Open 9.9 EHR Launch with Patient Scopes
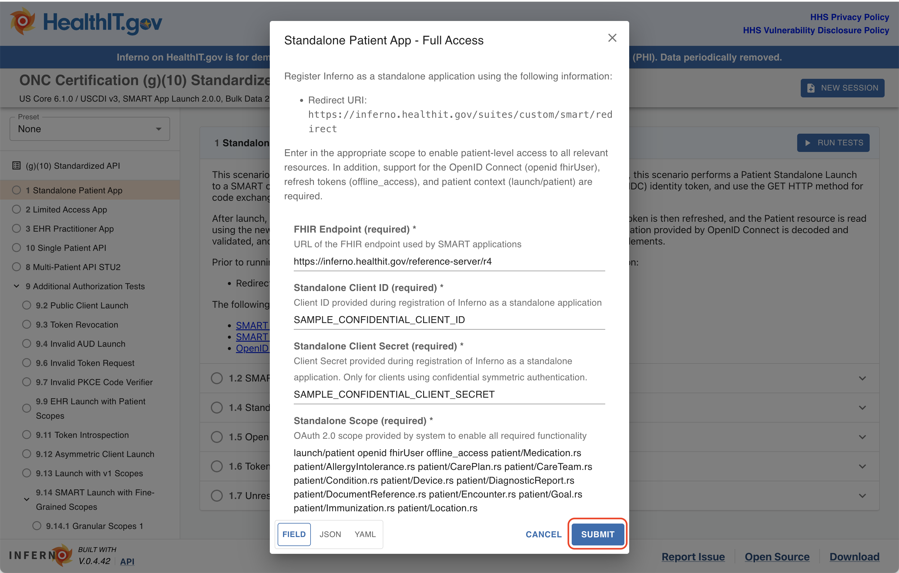Viewport: 899px width, 573px height. pos(91,408)
